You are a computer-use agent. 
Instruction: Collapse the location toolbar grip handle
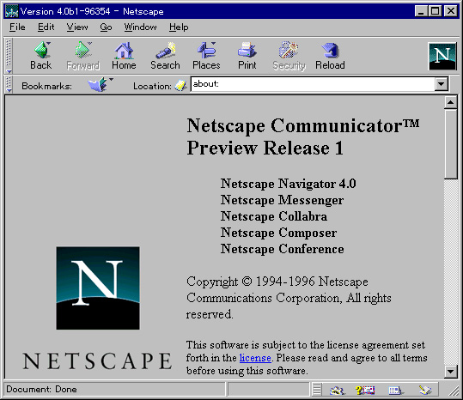coord(9,85)
